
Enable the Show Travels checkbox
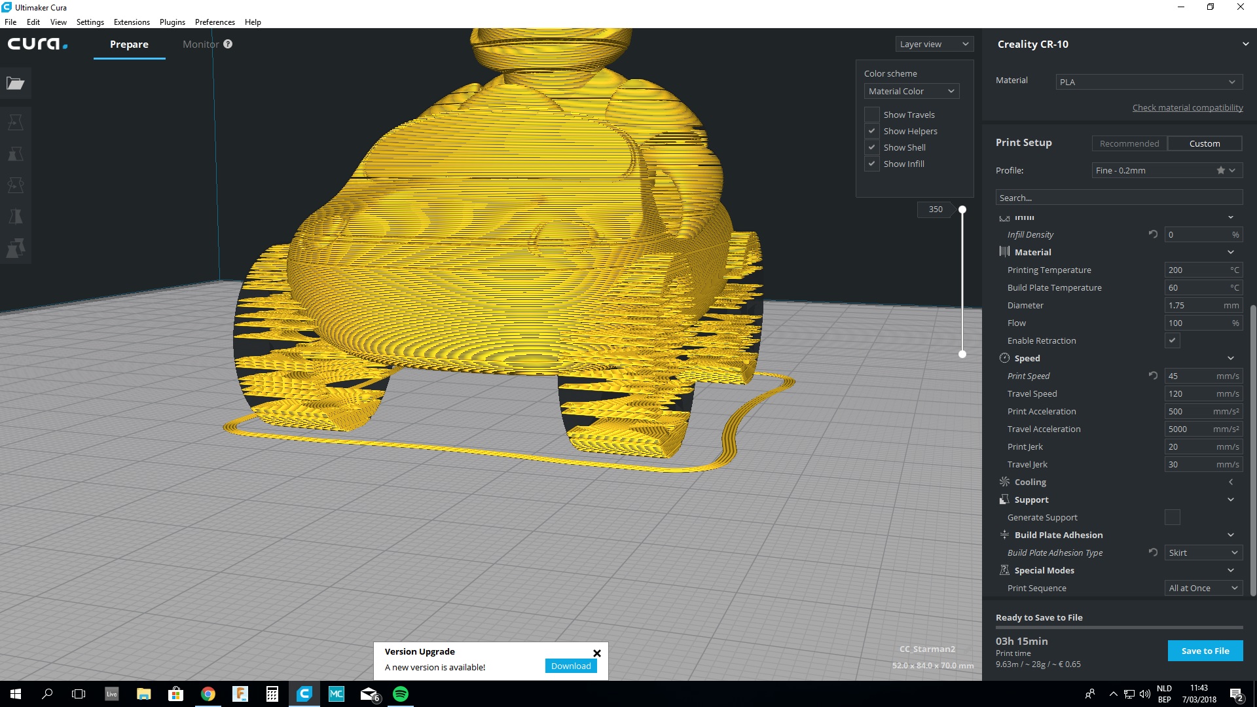click(x=871, y=115)
